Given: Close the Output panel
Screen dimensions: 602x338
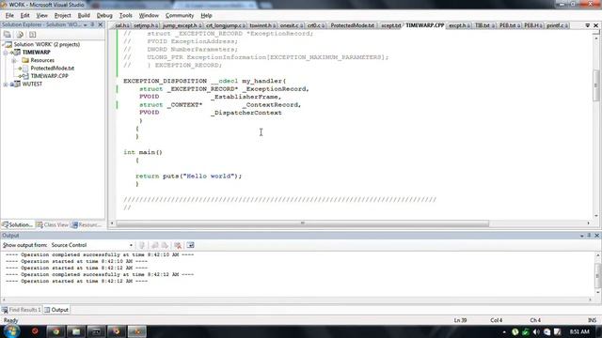Looking at the screenshot, I should [x=596, y=236].
